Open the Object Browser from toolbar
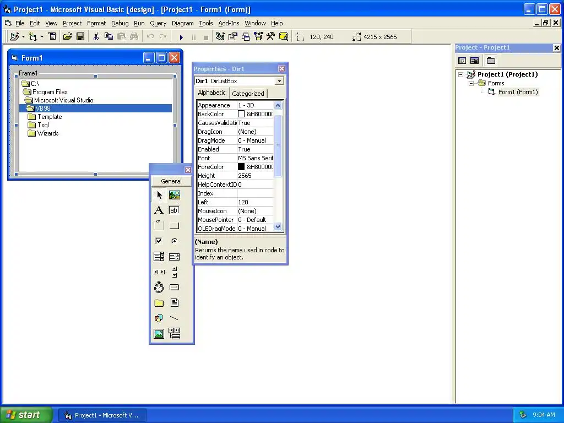Viewport: 564px width, 423px height. [x=258, y=37]
